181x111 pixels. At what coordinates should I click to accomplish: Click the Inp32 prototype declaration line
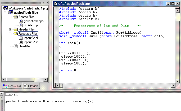(x=101, y=33)
